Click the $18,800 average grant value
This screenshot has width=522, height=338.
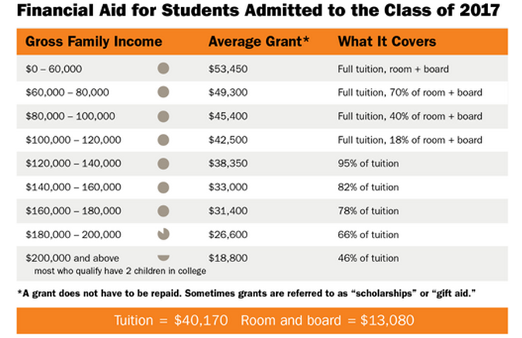click(x=228, y=258)
